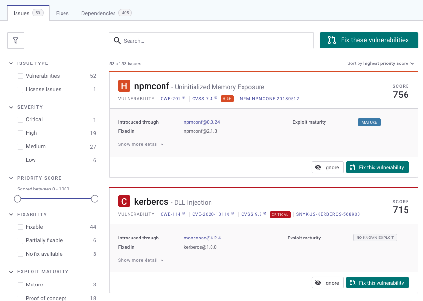This screenshot has width=423, height=301.
Task: Check the Medium severity filter
Action: (x=20, y=147)
